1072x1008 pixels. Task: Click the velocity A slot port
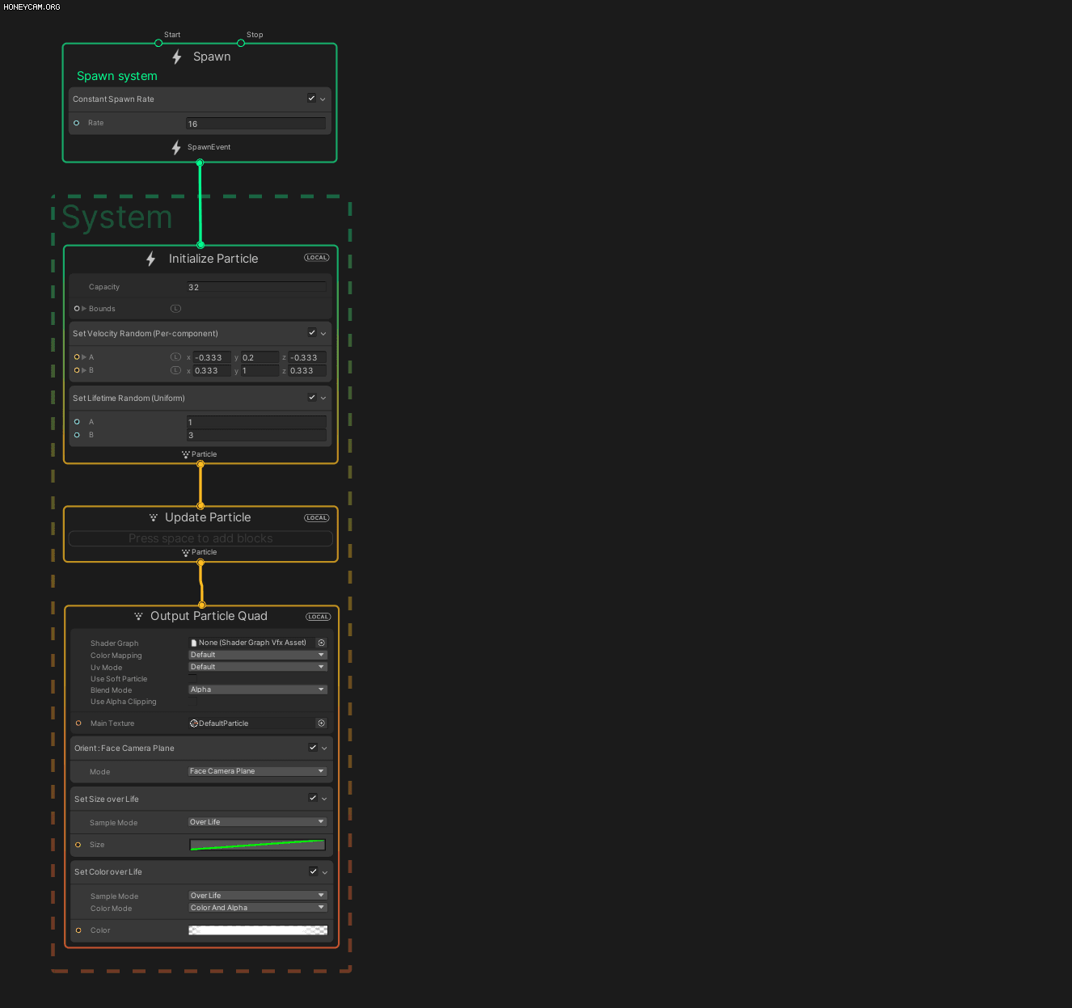tap(77, 357)
